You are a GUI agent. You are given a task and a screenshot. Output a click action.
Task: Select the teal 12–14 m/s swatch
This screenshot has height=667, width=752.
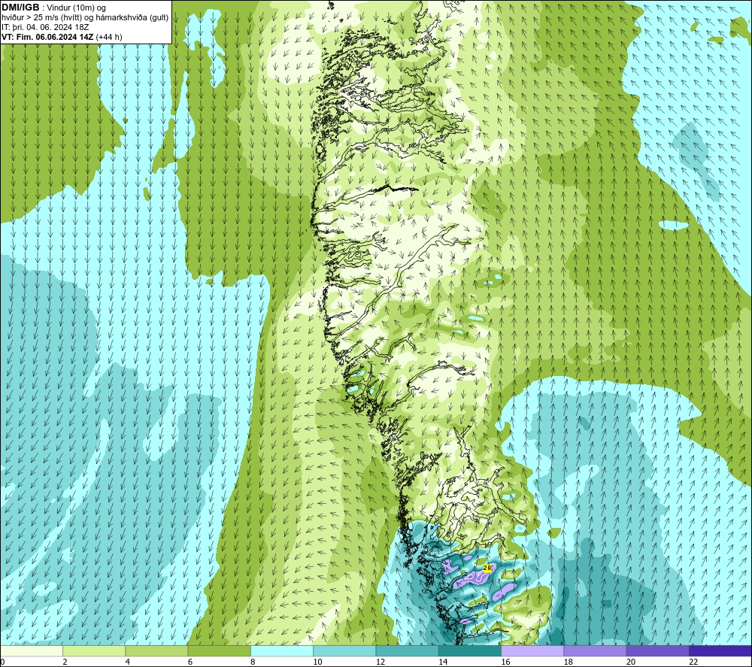click(x=407, y=650)
